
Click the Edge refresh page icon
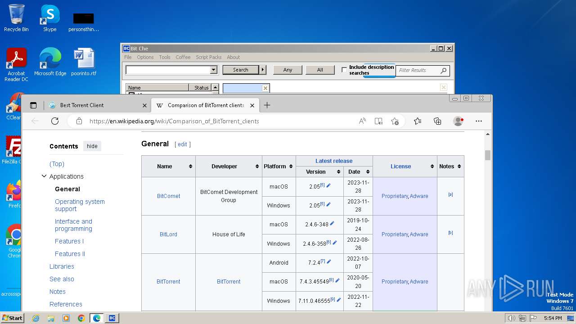(x=55, y=121)
